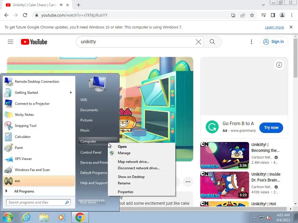Click the share page icon
This screenshot has width=298, height=223.
[x=243, y=15]
